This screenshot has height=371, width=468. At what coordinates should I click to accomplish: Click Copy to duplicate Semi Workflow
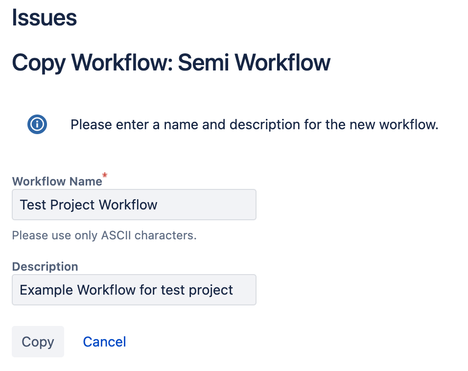[x=38, y=342]
